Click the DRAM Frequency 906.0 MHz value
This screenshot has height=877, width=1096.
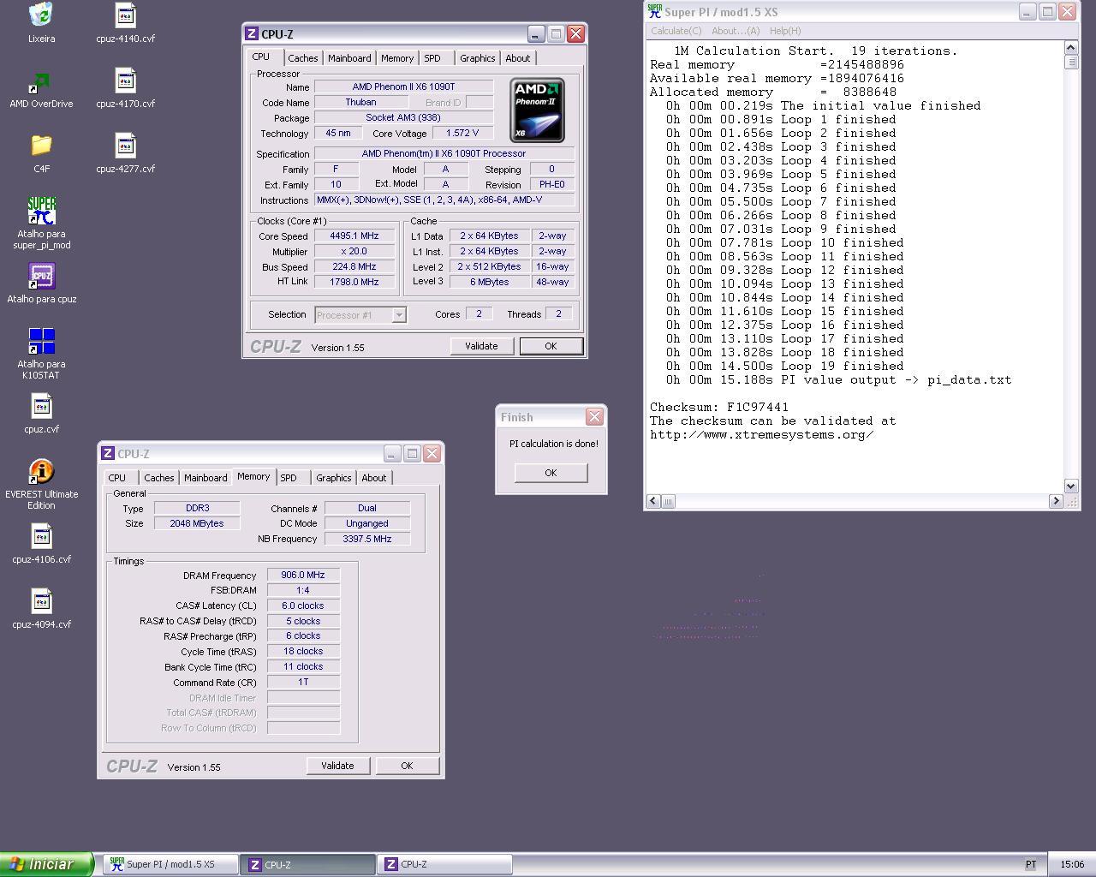point(303,575)
